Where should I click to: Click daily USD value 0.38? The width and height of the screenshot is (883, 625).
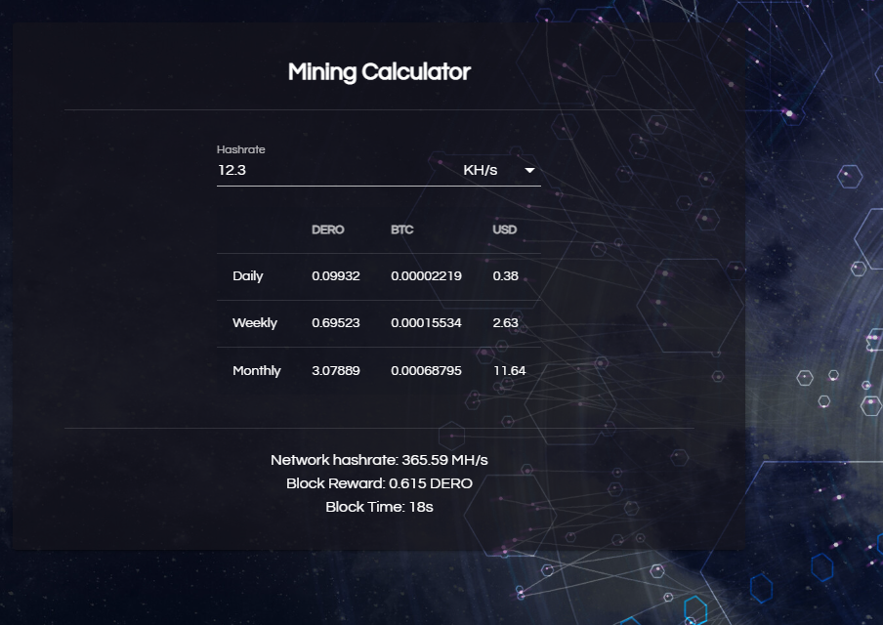click(505, 276)
